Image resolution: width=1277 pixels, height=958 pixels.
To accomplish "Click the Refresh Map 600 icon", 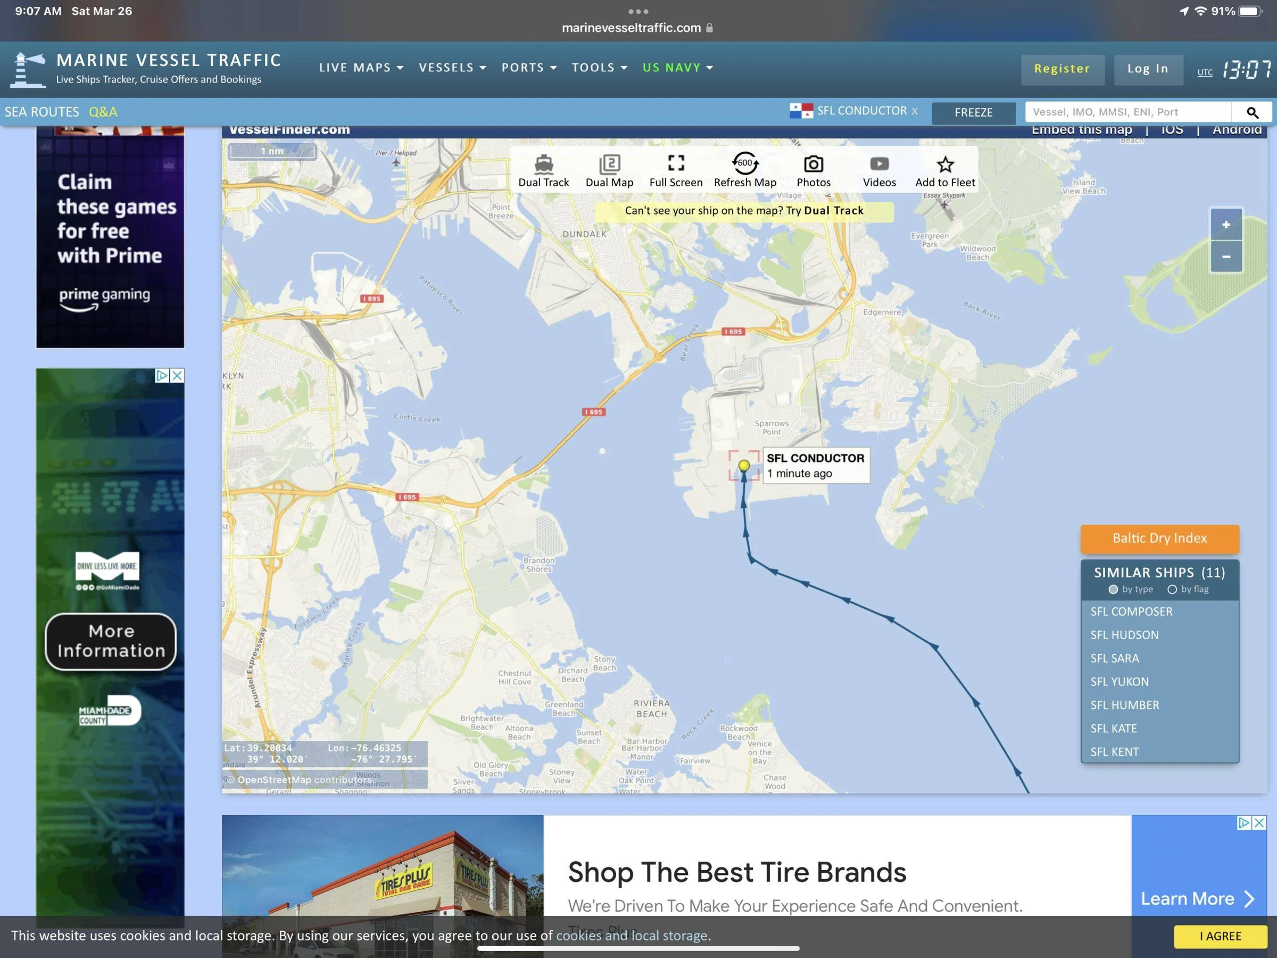I will (x=745, y=163).
